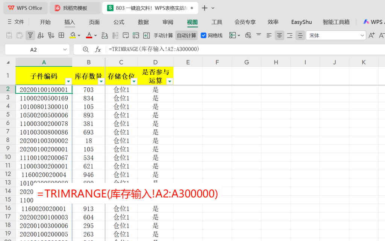This screenshot has width=385, height=241.
Task: Open the EasyShu ribbon tab
Action: 302,22
